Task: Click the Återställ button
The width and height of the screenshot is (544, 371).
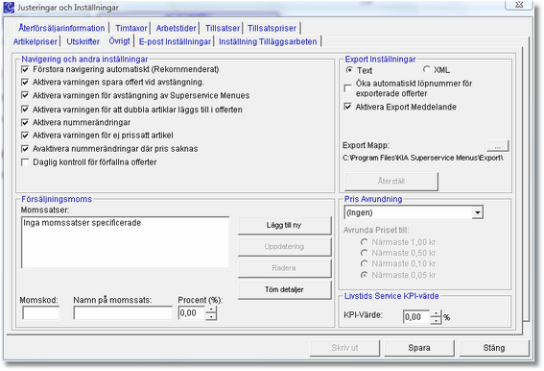Action: (391, 181)
